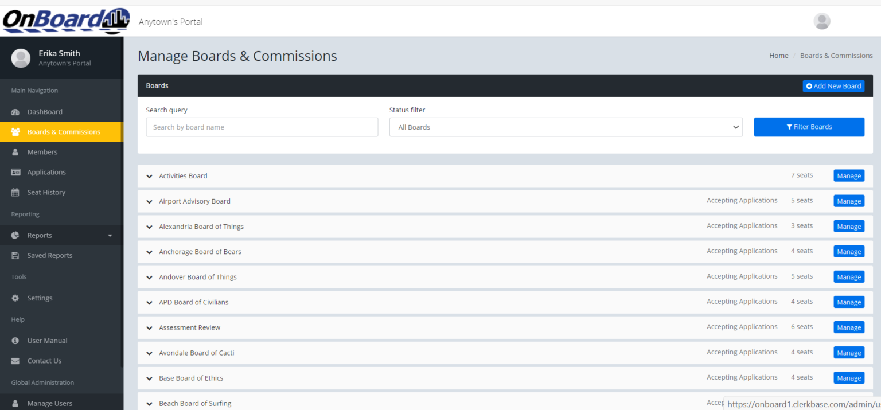Expand the Activities Board row chevron
The image size is (881, 410).
(x=150, y=177)
